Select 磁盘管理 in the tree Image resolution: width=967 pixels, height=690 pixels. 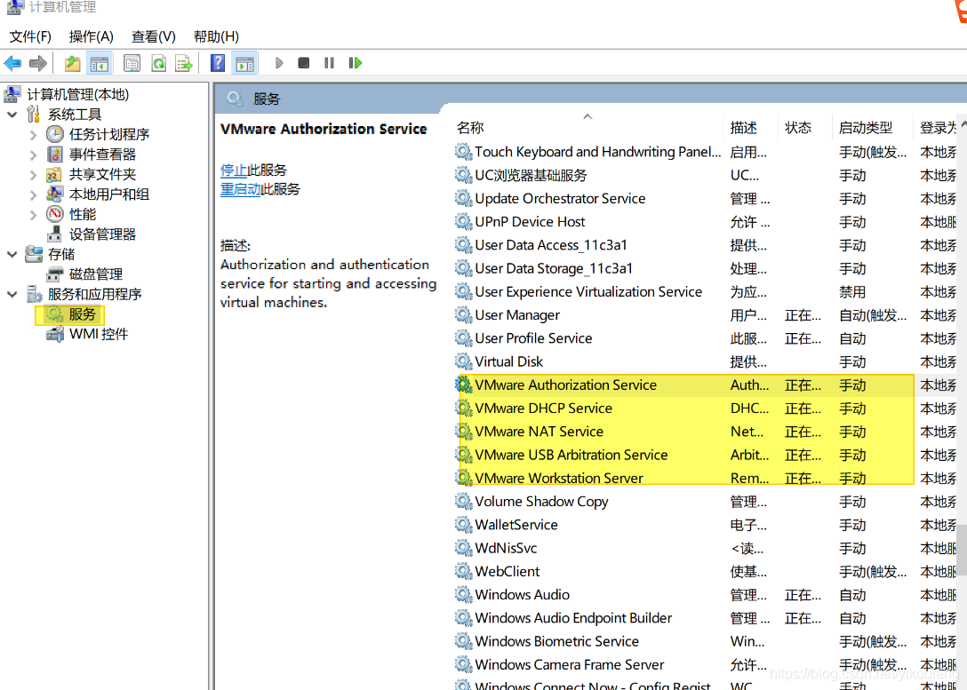coord(96,274)
